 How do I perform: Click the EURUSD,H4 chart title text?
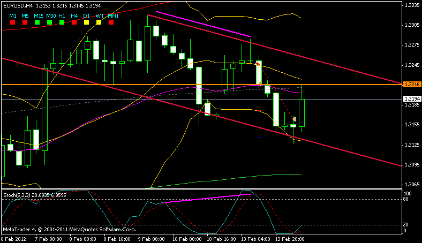18,6
